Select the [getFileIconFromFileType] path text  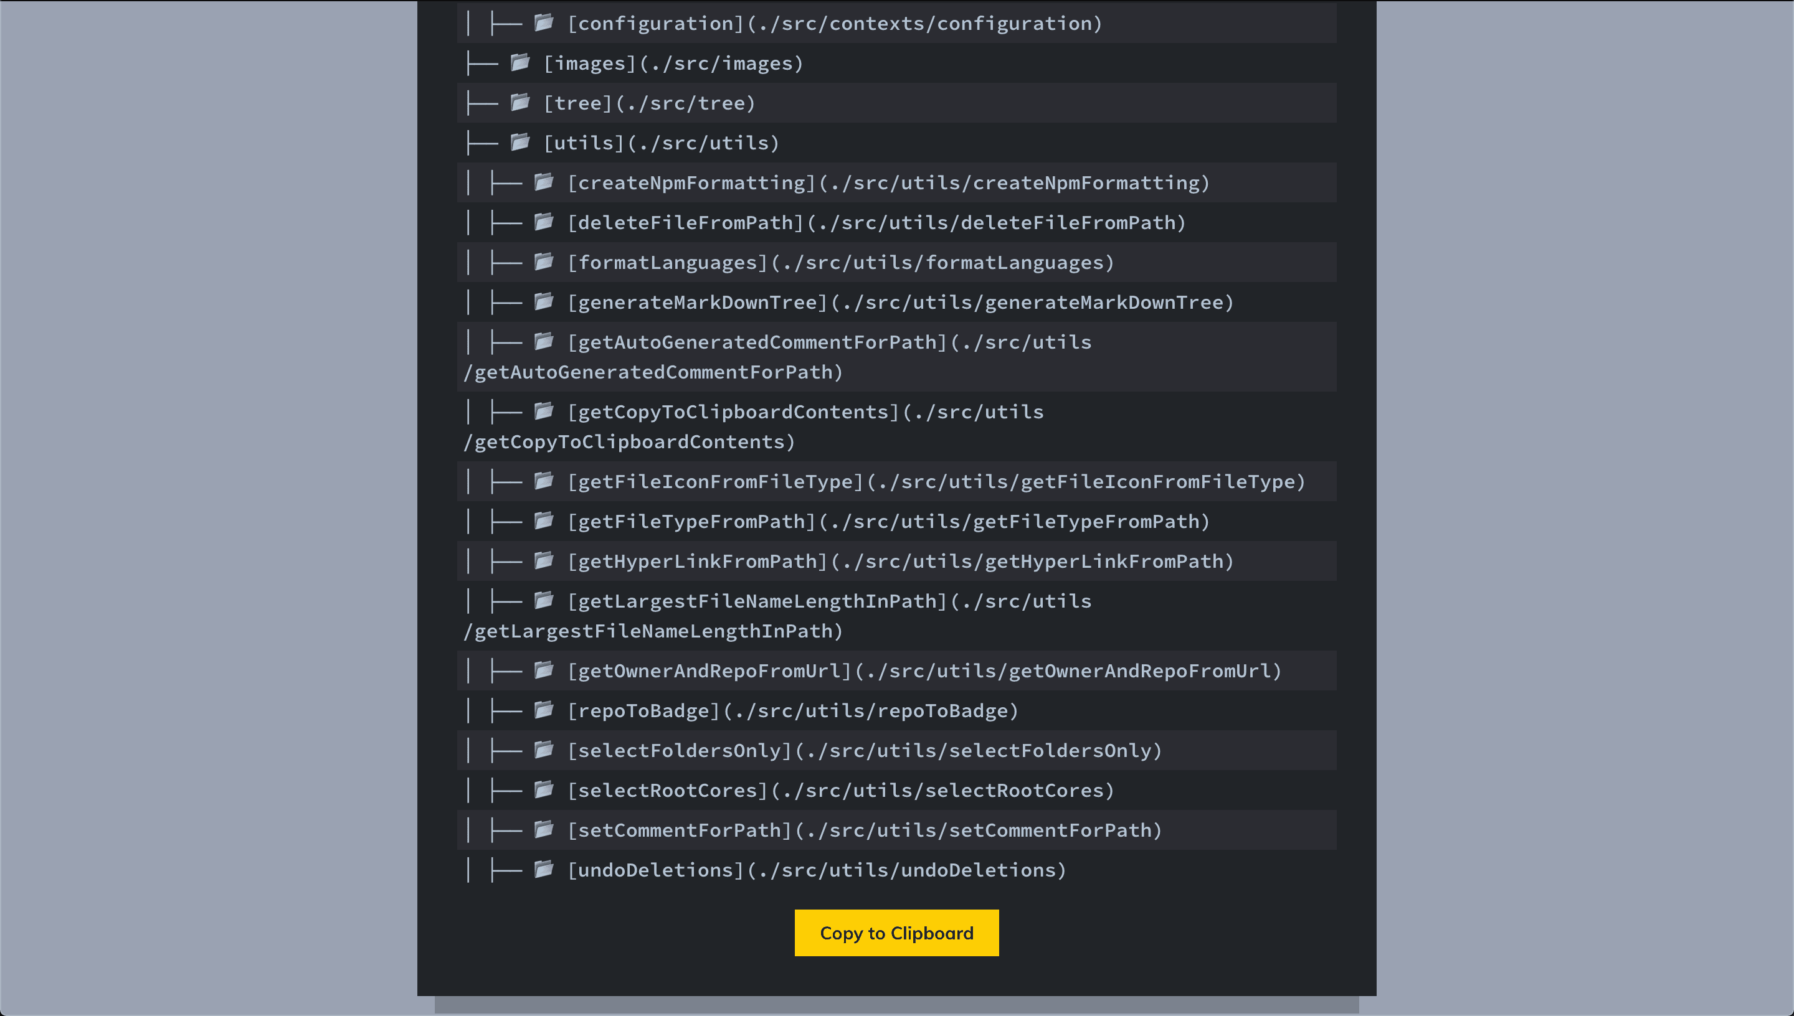(x=936, y=481)
